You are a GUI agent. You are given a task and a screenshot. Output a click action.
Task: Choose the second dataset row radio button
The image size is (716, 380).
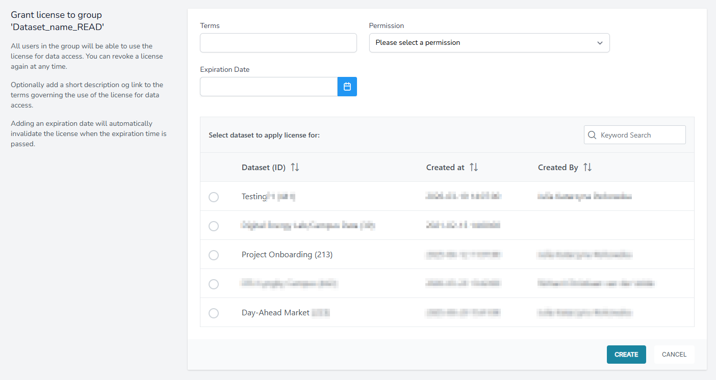(214, 226)
